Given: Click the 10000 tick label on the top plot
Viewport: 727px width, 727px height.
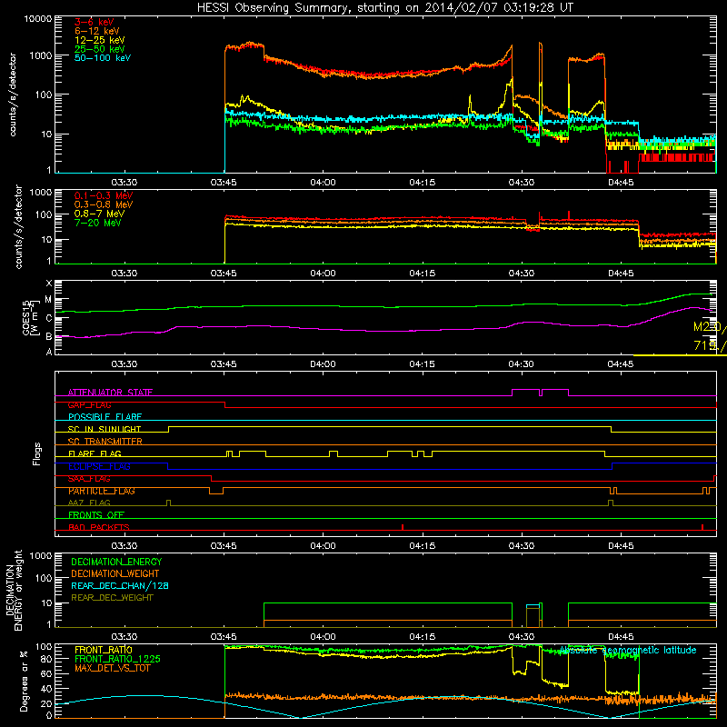Looking at the screenshot, I should (x=38, y=19).
